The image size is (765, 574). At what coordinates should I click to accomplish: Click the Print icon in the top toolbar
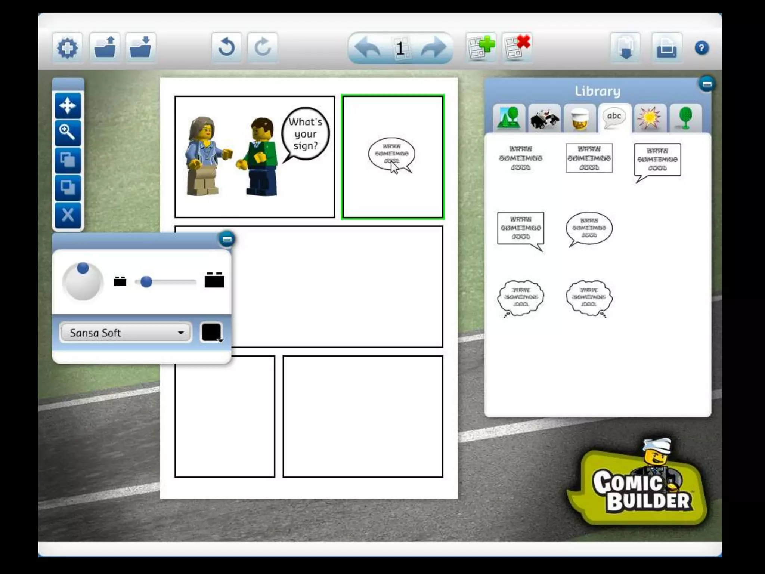[667, 47]
